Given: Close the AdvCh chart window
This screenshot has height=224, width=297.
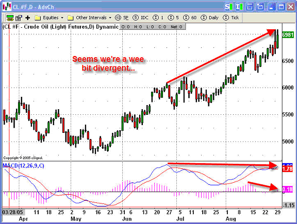Looking at the screenshot, I should (x=291, y=7).
